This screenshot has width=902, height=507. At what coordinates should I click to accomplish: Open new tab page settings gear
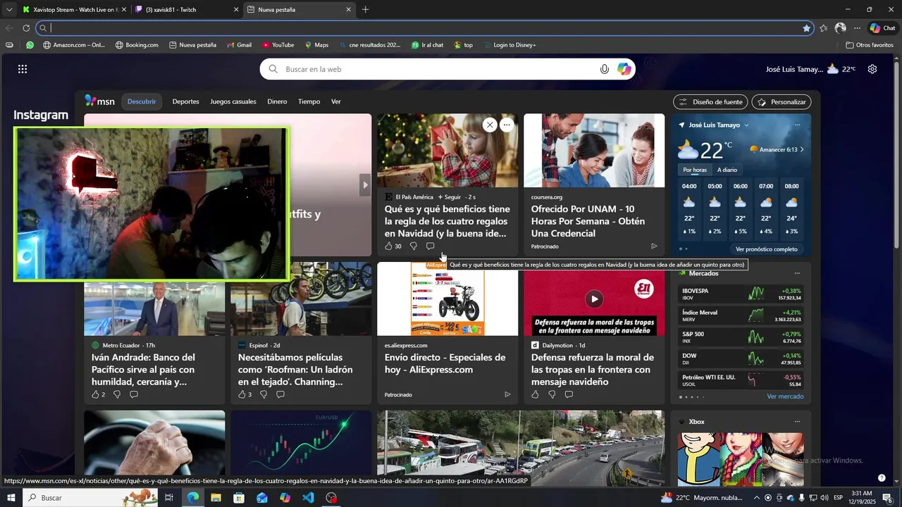(872, 69)
